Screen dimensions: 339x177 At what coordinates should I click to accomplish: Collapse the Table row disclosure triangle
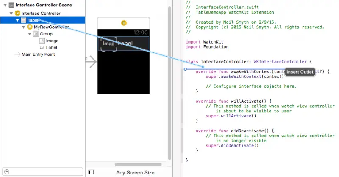(x=17, y=20)
